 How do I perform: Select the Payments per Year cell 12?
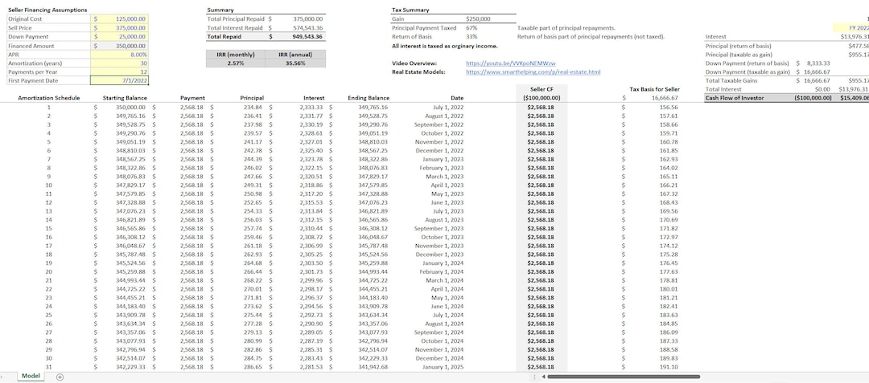[119, 71]
